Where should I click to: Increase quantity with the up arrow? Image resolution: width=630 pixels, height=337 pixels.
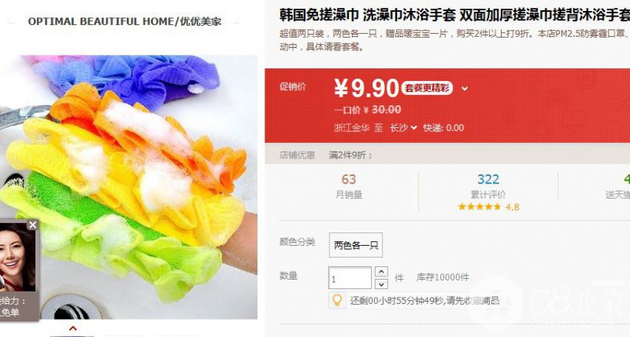tap(381, 271)
